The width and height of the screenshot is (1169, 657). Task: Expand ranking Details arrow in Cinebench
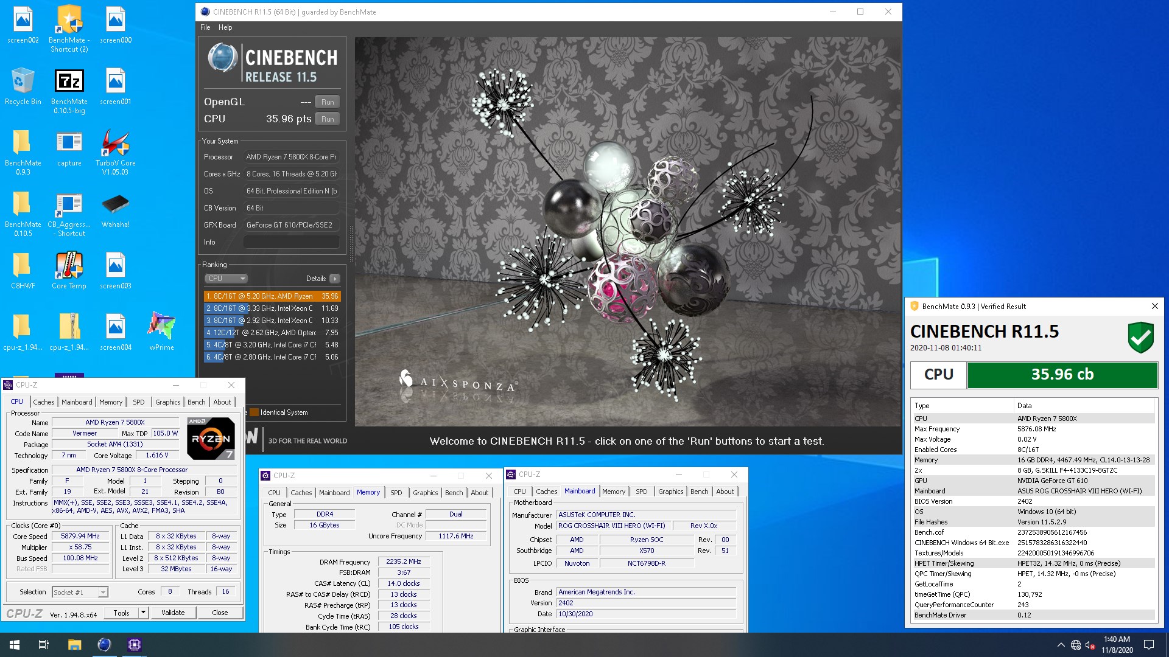coord(335,279)
